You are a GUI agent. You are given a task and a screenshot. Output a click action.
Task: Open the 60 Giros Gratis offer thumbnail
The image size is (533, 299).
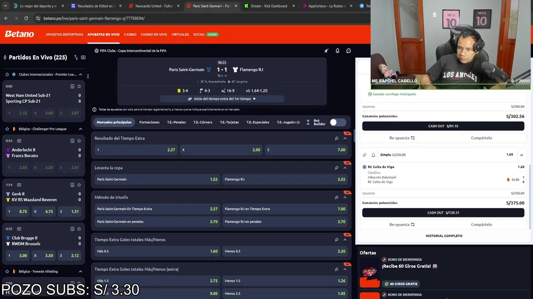pos(370,272)
